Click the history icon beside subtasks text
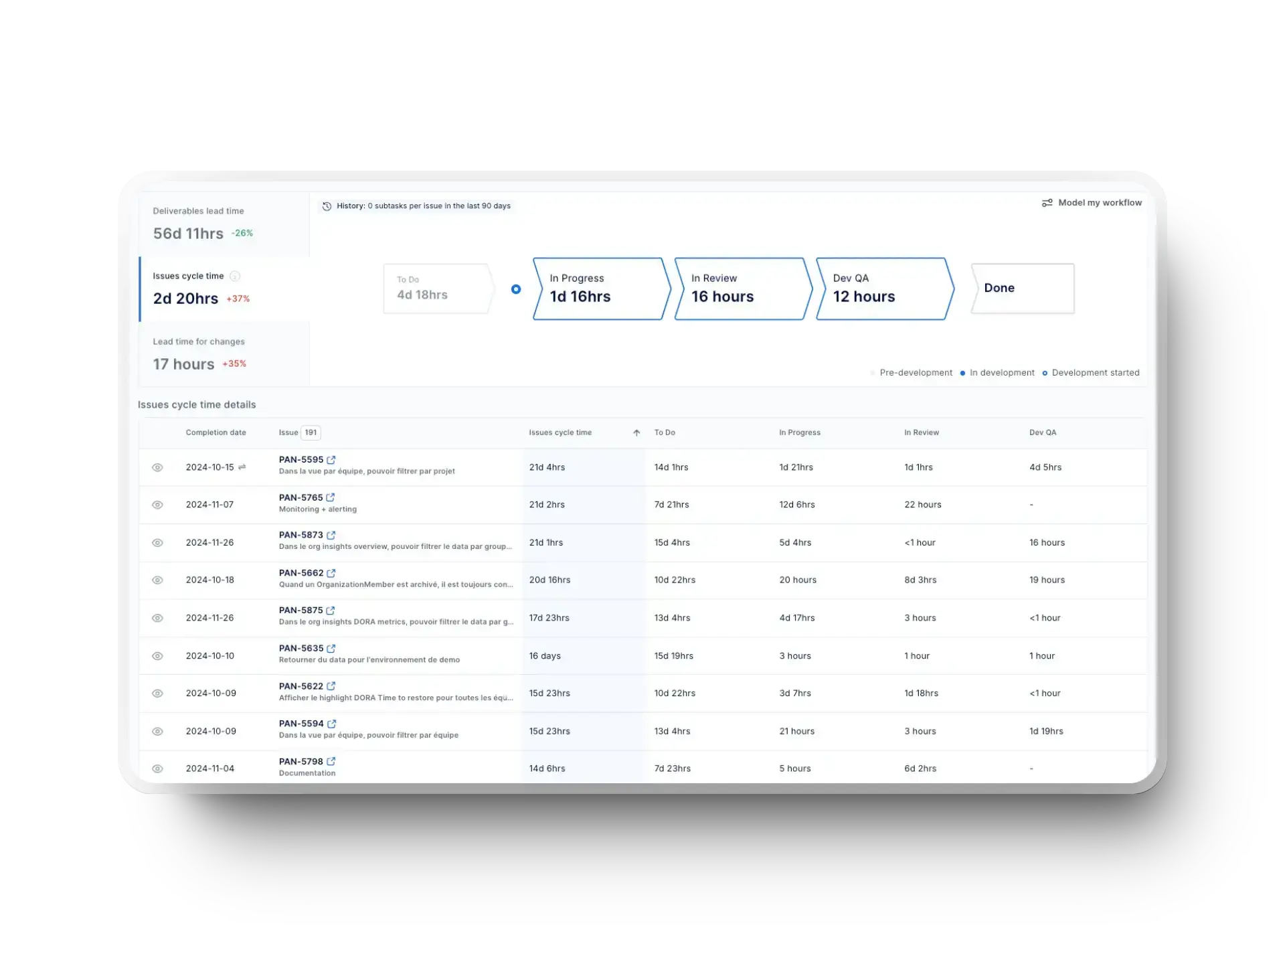This screenshot has height=964, width=1285. point(327,206)
